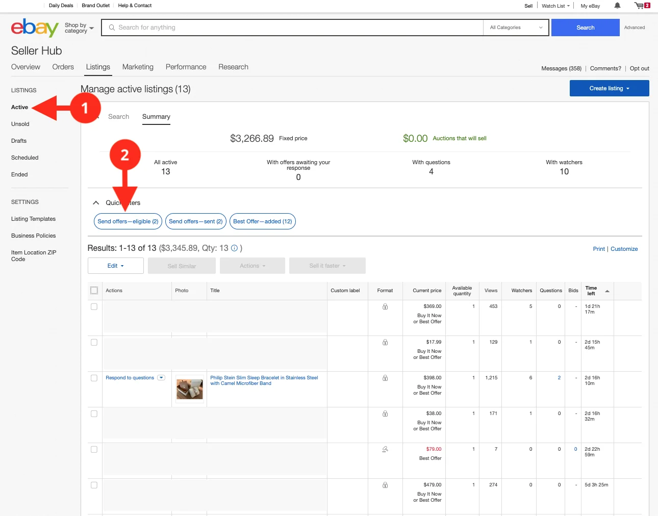Click in the Search for anything field

coord(255,27)
